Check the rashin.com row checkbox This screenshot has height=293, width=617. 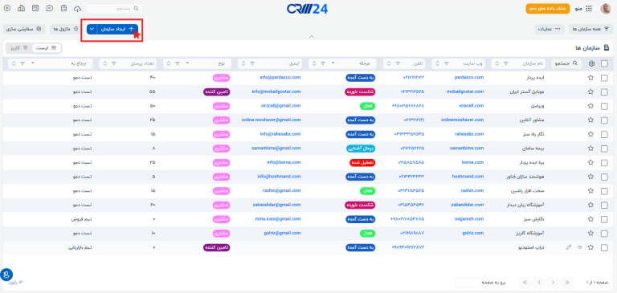click(x=604, y=191)
